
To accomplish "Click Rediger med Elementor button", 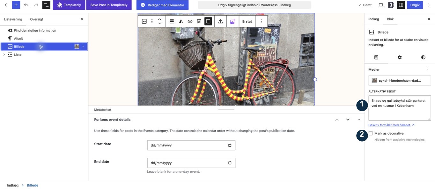I will point(162,5).
